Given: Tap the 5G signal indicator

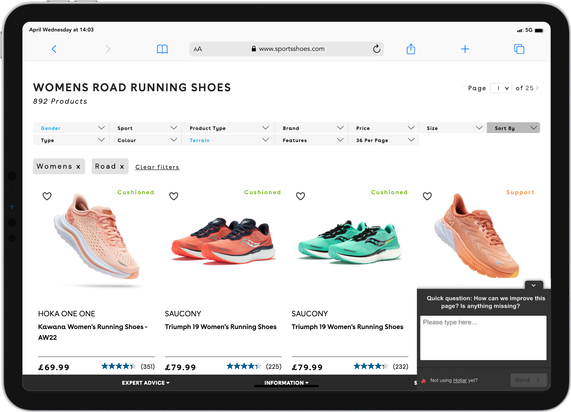Looking at the screenshot, I should [529, 30].
